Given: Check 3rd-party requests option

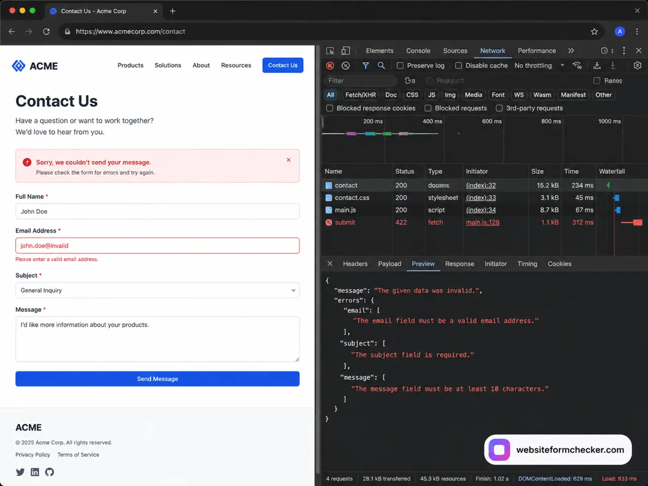Looking at the screenshot, I should [x=499, y=108].
